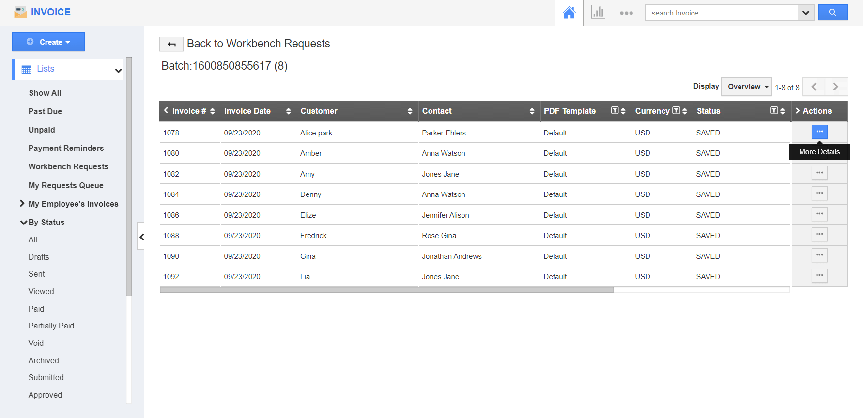863x418 pixels.
Task: Filter by status Drafts
Action: point(39,257)
